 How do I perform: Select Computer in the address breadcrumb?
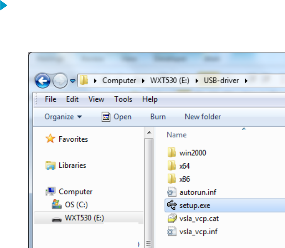[119, 81]
